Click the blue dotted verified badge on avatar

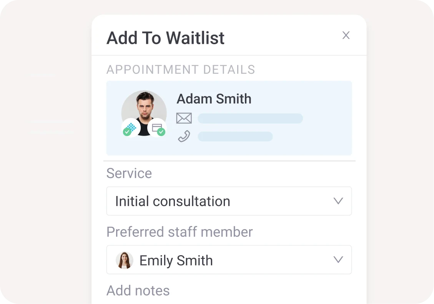(131, 128)
